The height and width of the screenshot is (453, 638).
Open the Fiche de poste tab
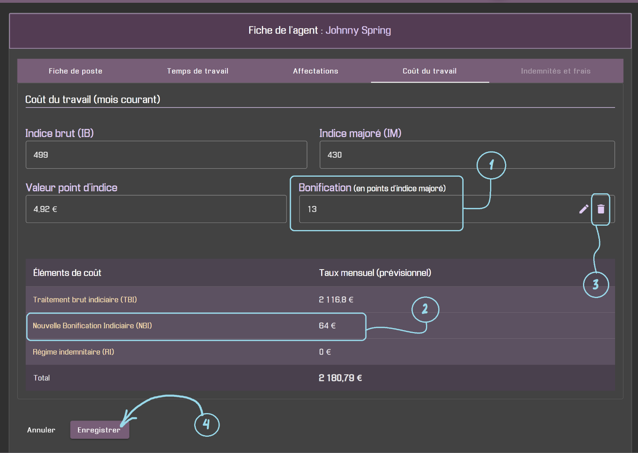pos(76,71)
